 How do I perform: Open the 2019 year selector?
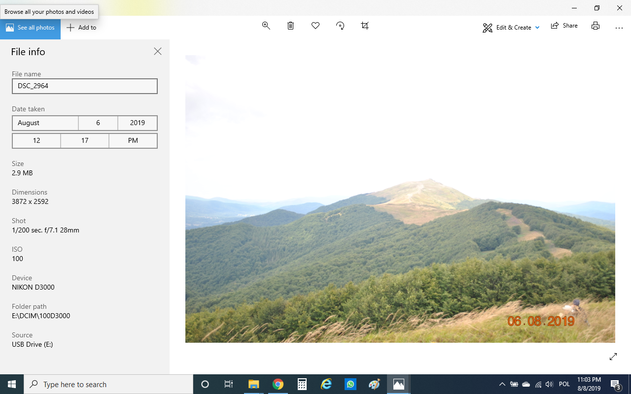138,123
